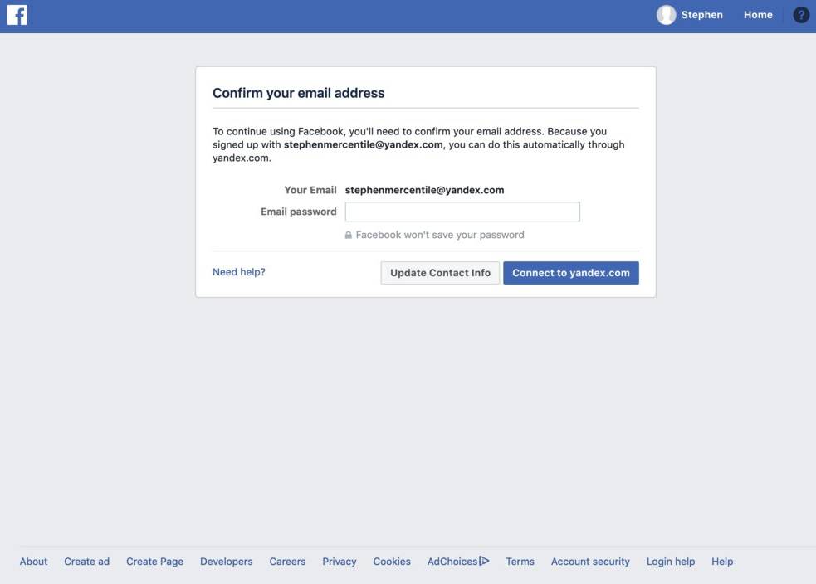Viewport: 816px width, 584px height.
Task: Open the Login help footer link
Action: 670,562
